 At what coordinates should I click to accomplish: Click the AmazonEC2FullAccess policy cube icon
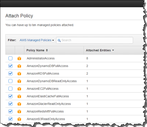19,89
